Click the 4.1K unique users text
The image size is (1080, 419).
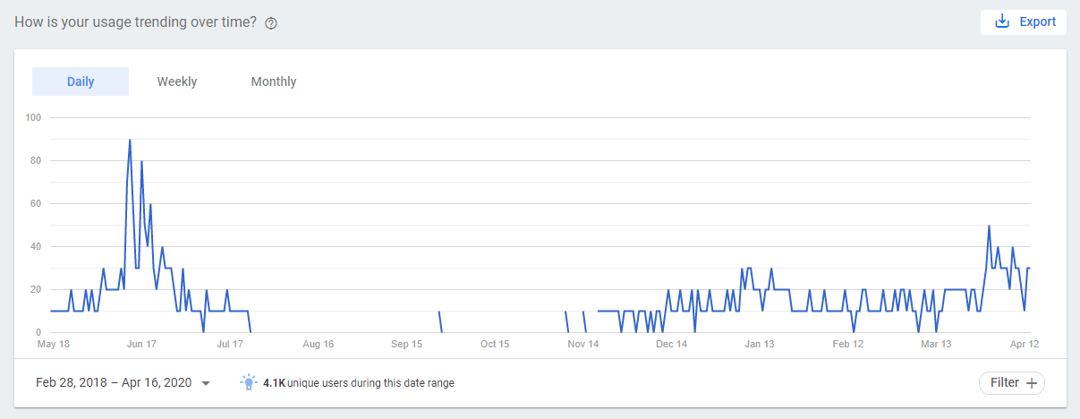(x=358, y=383)
